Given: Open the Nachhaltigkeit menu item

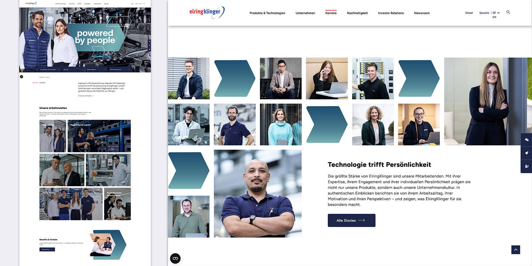Looking at the screenshot, I should point(357,13).
